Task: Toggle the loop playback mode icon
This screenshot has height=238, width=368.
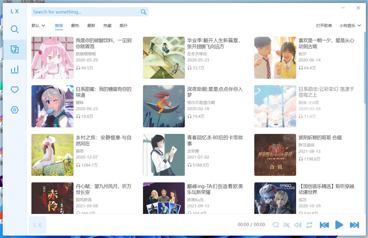Action: (x=309, y=225)
